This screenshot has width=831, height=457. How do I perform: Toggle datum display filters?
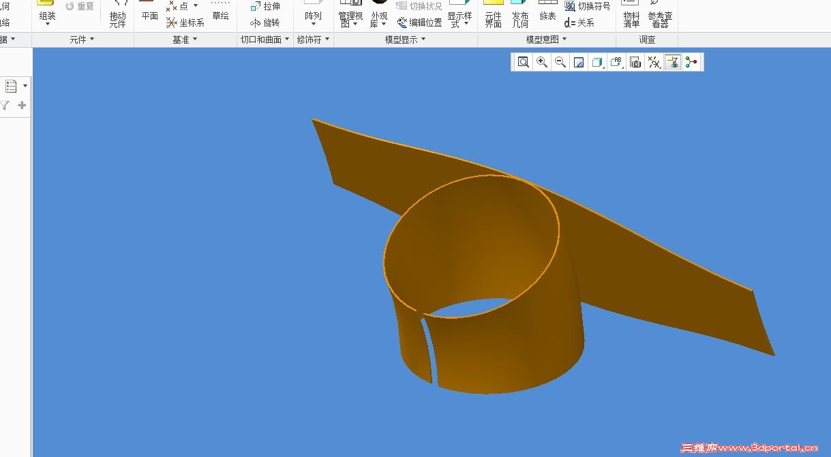(654, 63)
